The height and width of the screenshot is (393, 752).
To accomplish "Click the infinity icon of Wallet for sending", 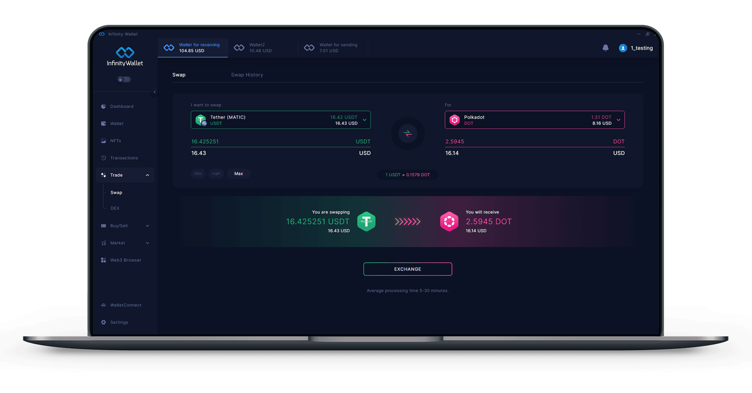I will point(309,48).
